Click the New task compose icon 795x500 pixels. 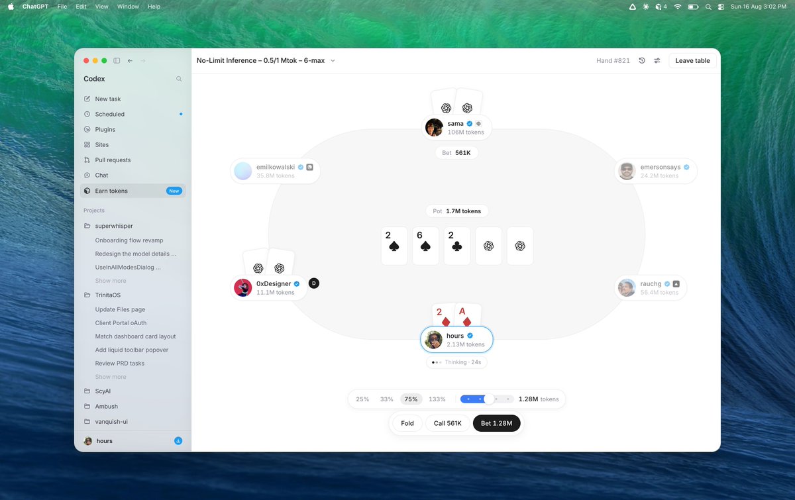[87, 99]
